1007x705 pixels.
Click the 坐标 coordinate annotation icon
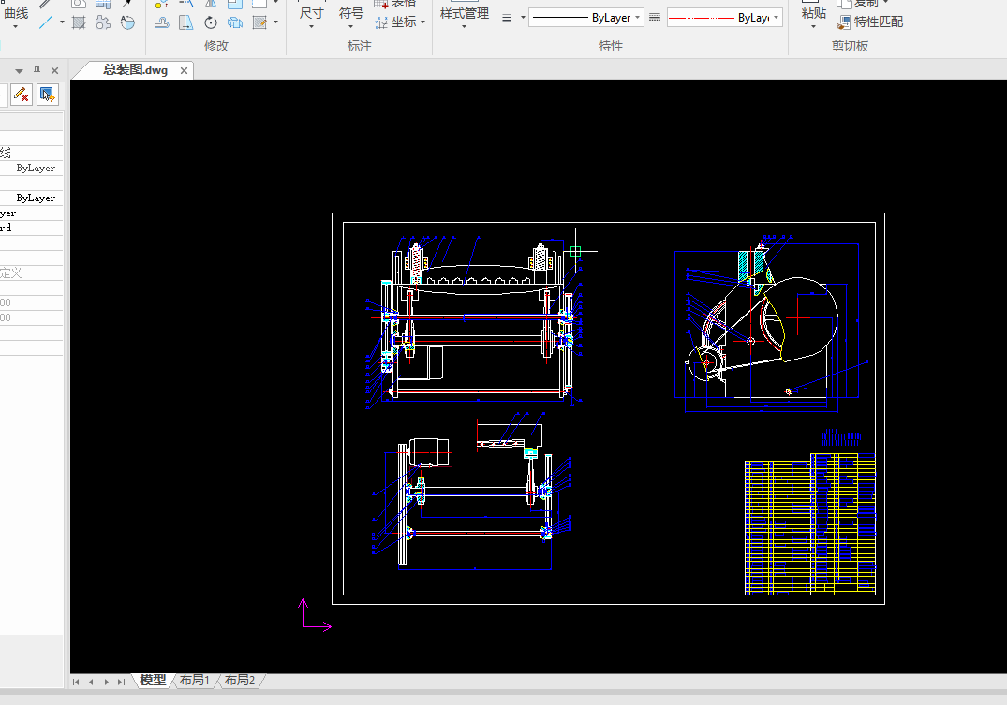coord(381,22)
